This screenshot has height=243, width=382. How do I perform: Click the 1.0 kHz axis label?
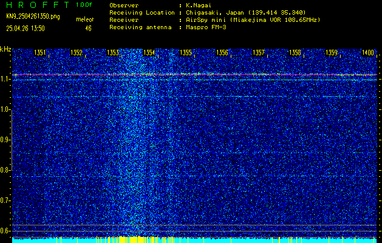pos(5,109)
